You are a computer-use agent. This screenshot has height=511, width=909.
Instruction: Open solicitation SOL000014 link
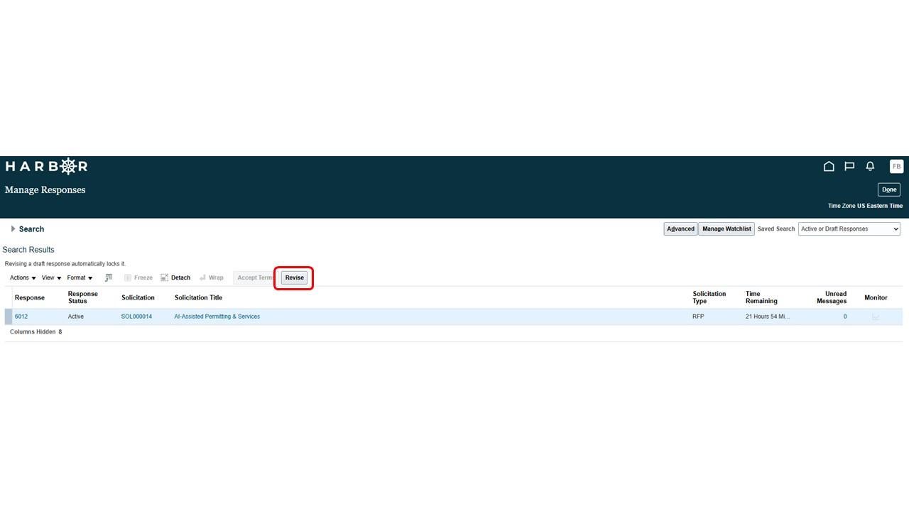[136, 317]
